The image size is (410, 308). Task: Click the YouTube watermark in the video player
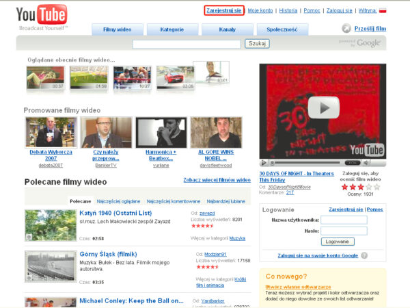tap(367, 150)
